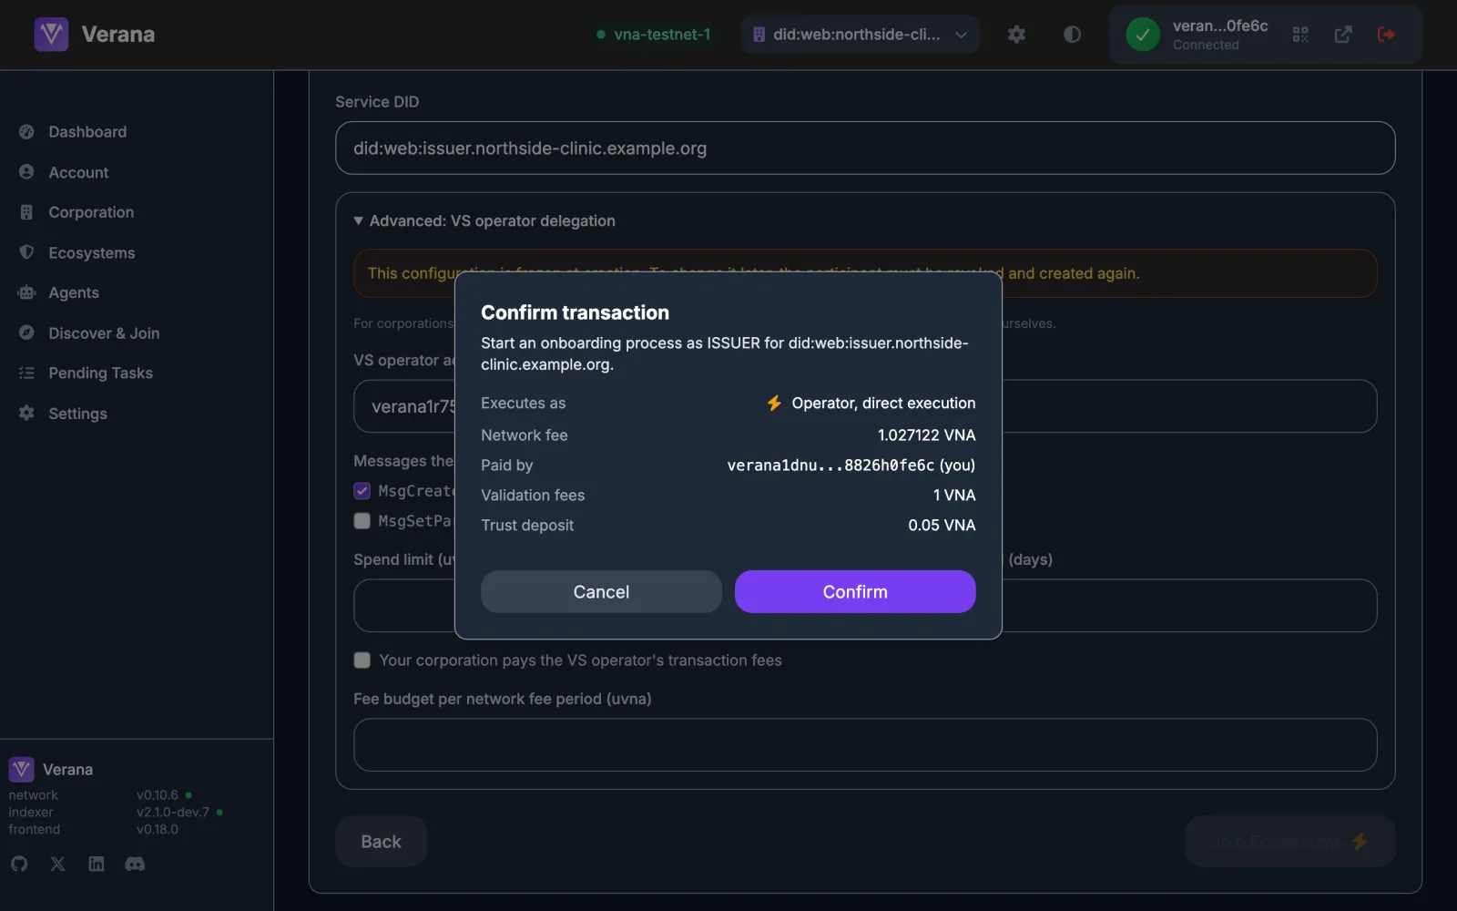Click Verana logo in sidebar footer
This screenshot has width=1457, height=911.
click(x=21, y=769)
